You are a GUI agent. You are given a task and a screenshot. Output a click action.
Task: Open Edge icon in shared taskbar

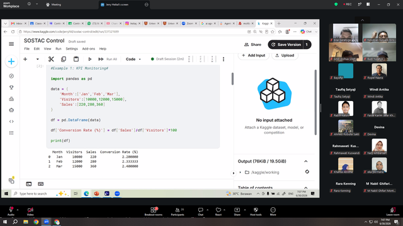click(86, 194)
